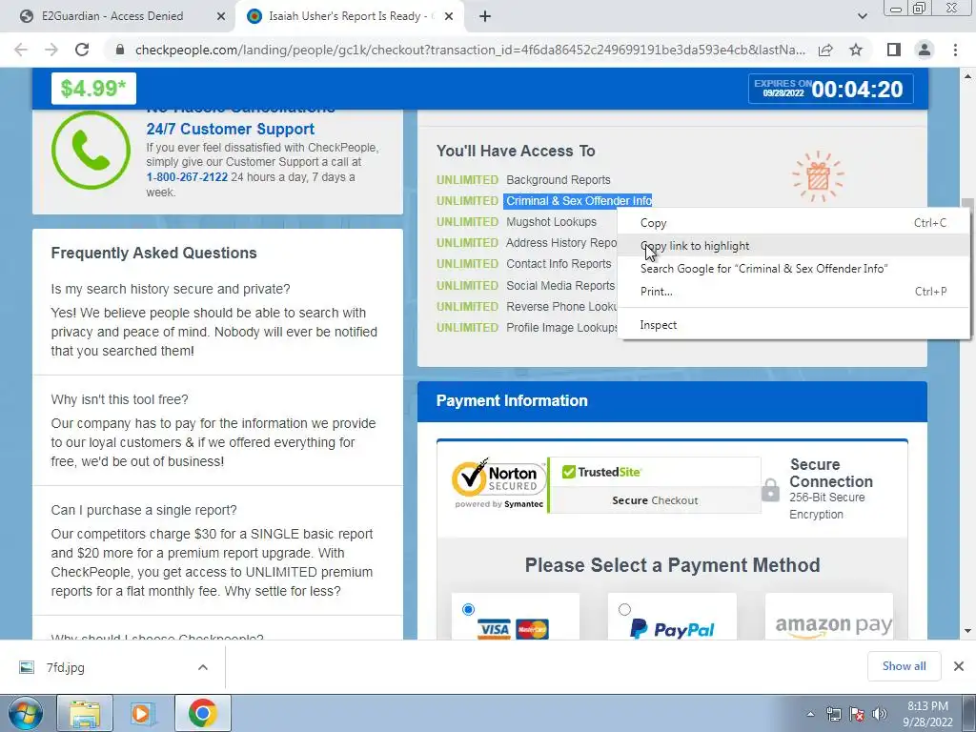
Task: Open downloaded file 7fd.jpg
Action: [66, 667]
